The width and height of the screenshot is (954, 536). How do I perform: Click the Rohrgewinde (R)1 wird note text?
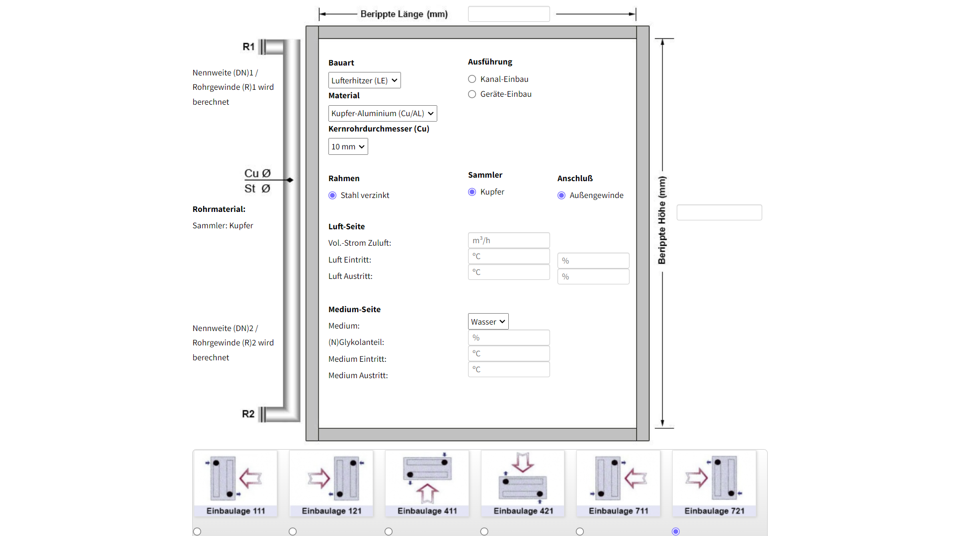pyautogui.click(x=233, y=87)
